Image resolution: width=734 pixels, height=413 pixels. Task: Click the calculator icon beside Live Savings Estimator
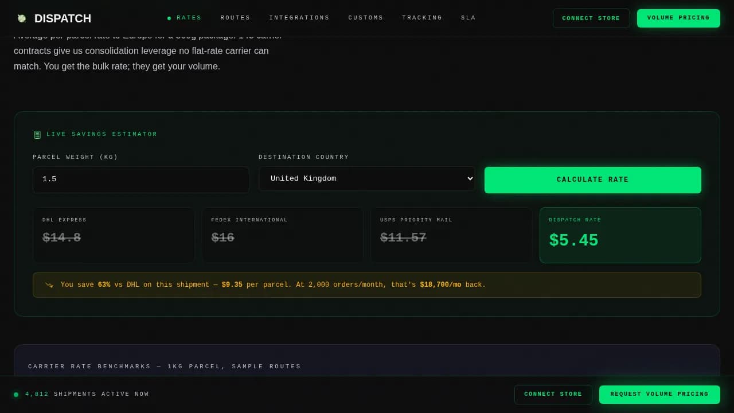click(x=37, y=135)
